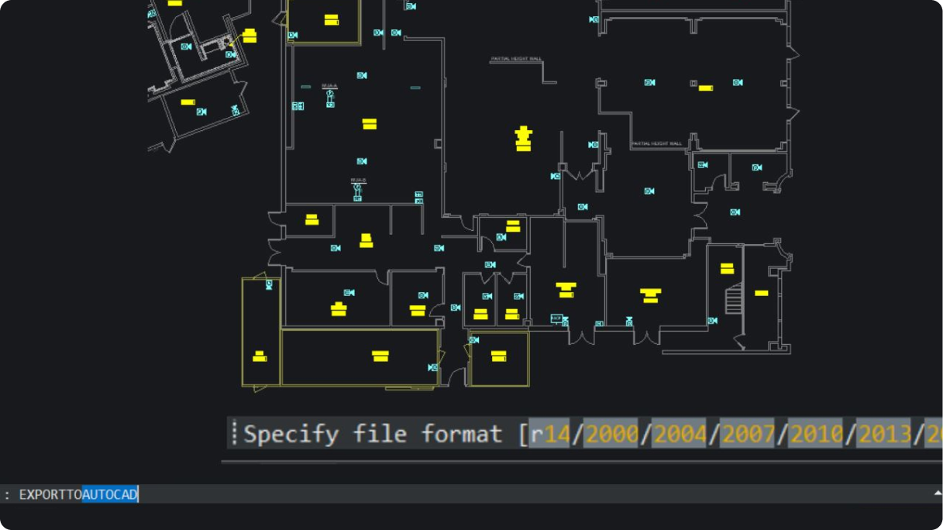Pick the 2004 file format option
The width and height of the screenshot is (943, 530).
[x=680, y=434]
